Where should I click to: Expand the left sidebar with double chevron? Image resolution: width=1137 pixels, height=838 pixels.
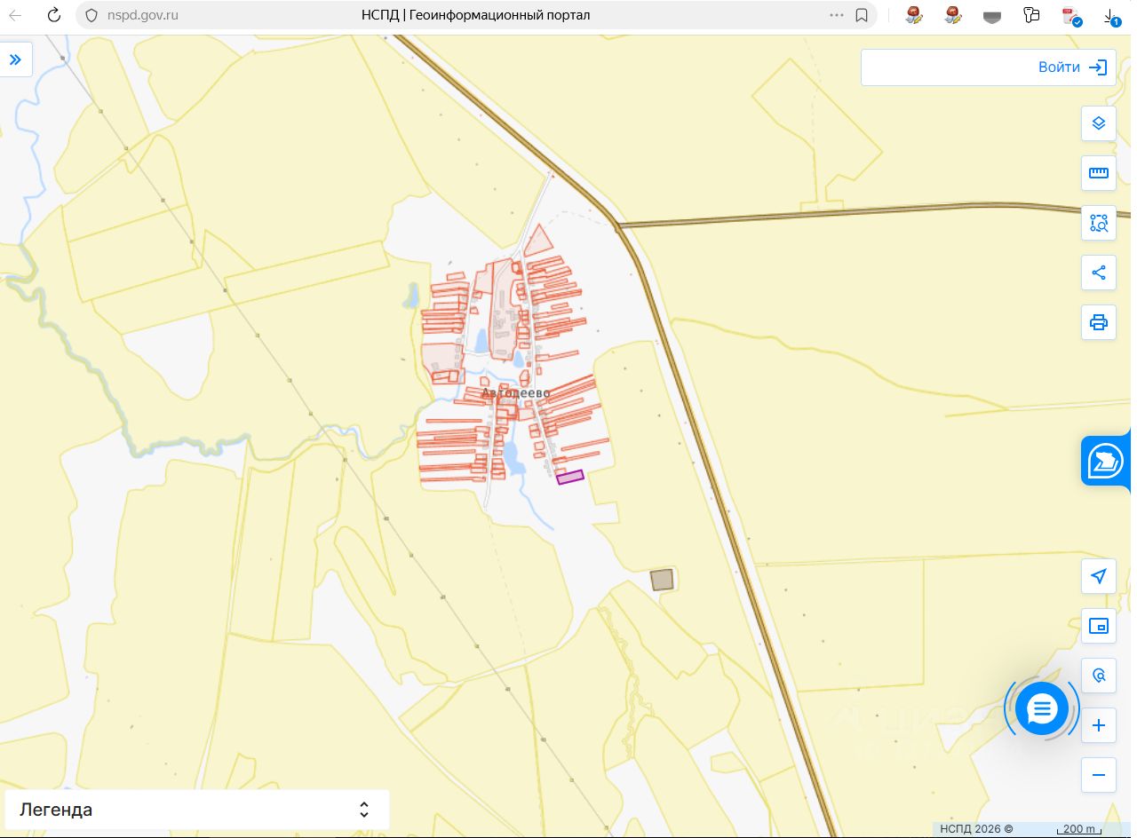15,59
